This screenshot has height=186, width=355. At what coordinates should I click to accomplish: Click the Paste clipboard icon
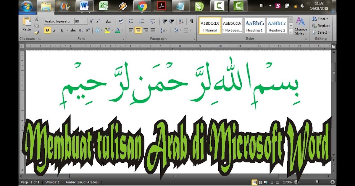click(27, 22)
